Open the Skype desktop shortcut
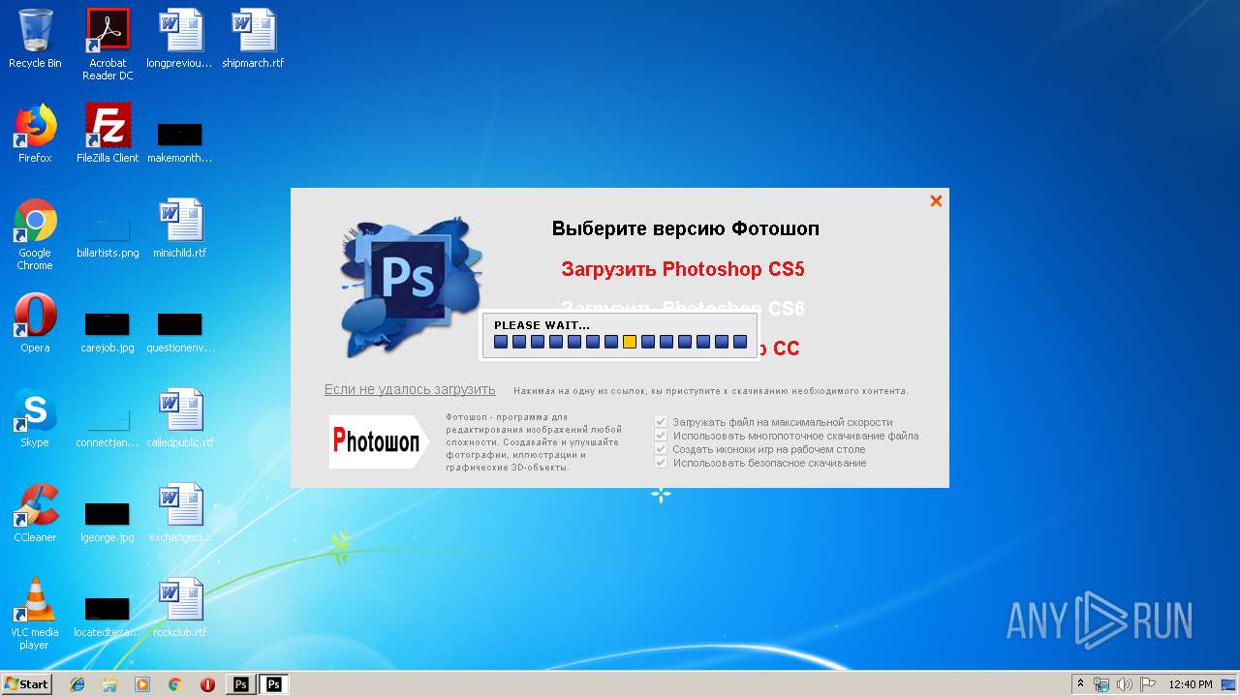The image size is (1240, 697). 35,418
